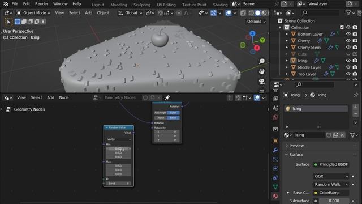Duplicate the Icing material with new copy icon
Screen dimensions: 362x204
coord(335,135)
